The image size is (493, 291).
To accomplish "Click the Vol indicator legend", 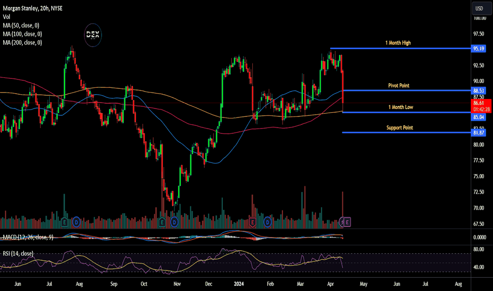I will [6, 17].
